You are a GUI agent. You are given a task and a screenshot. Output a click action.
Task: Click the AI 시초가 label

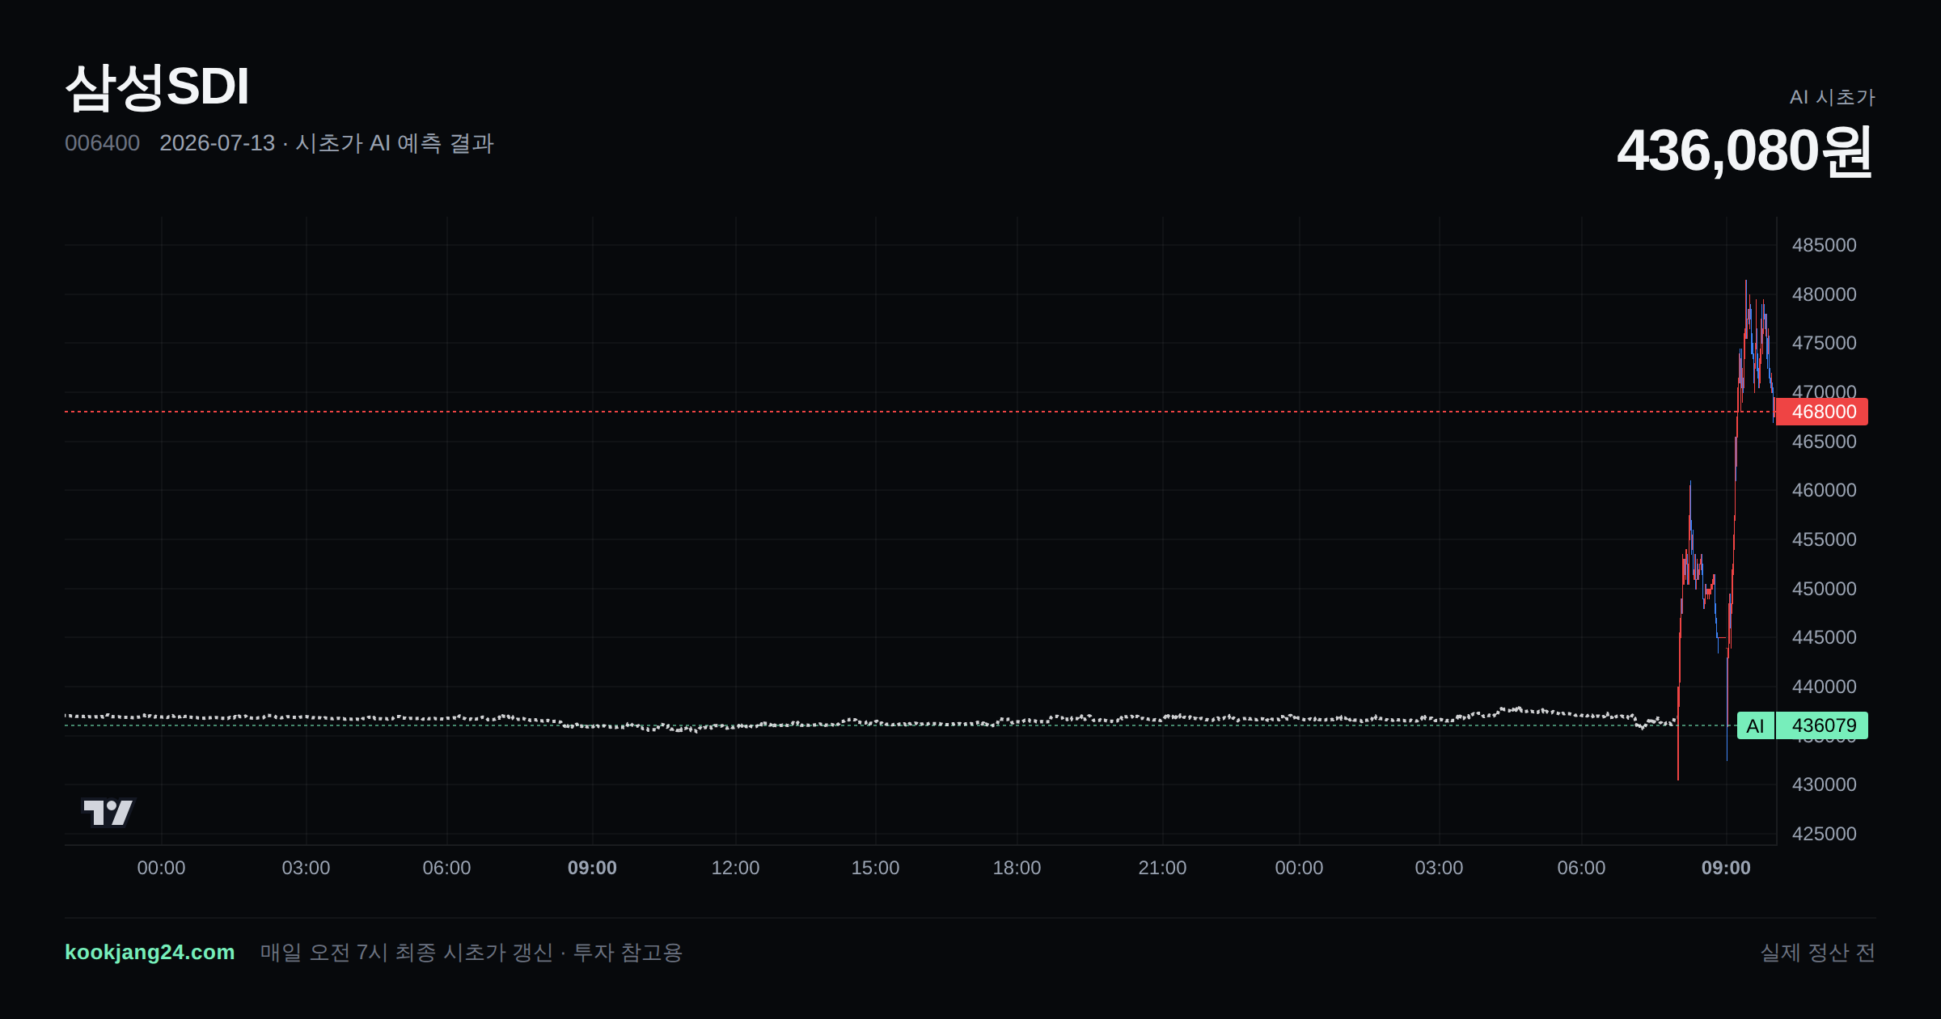[1832, 97]
